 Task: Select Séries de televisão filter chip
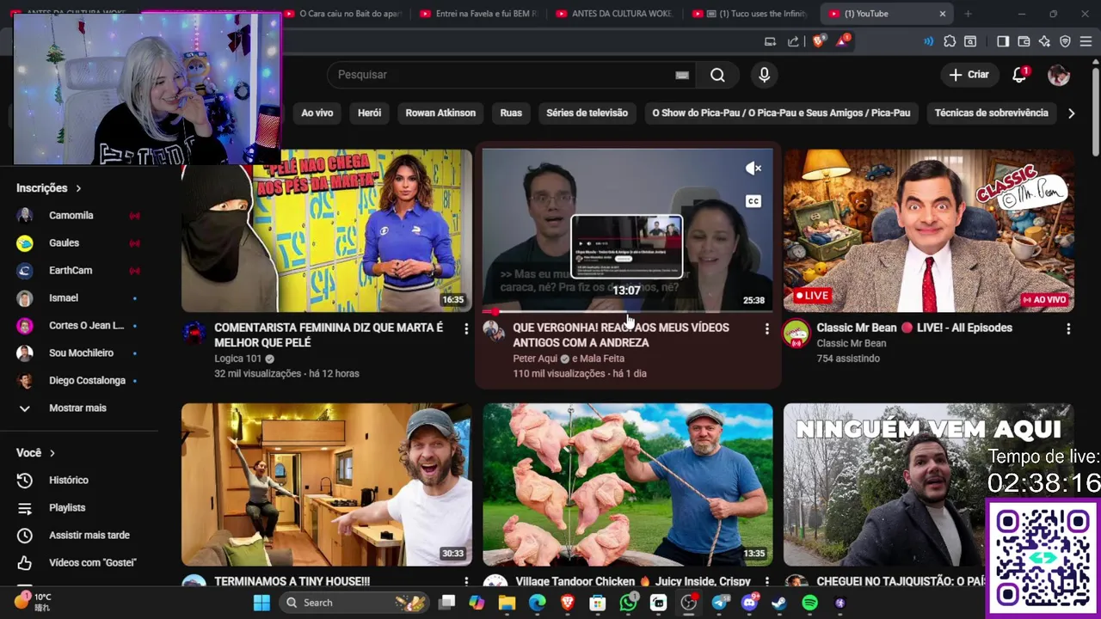tap(587, 113)
